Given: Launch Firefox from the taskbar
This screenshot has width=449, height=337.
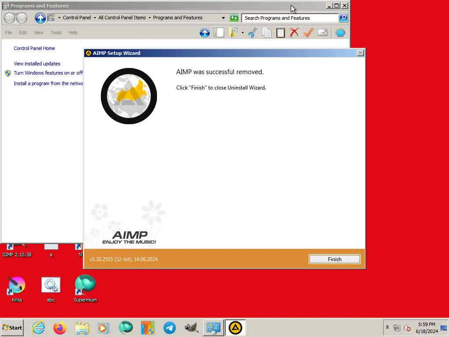Looking at the screenshot, I should click(x=60, y=328).
